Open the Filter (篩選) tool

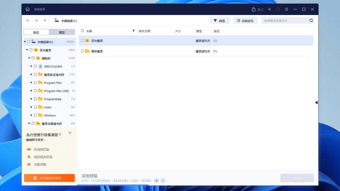click(220, 20)
